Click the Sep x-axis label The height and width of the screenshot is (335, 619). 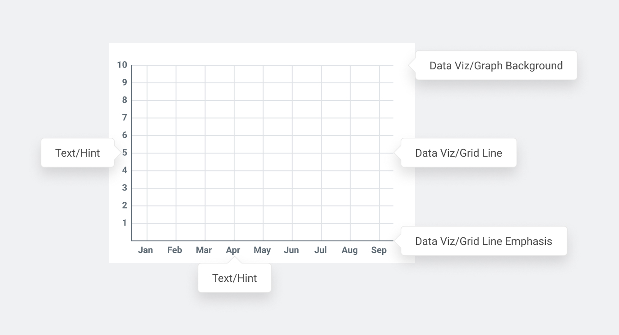(x=379, y=250)
